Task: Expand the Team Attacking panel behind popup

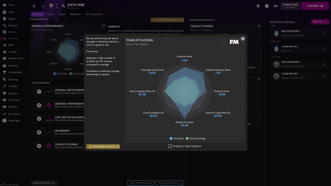Action: [259, 26]
